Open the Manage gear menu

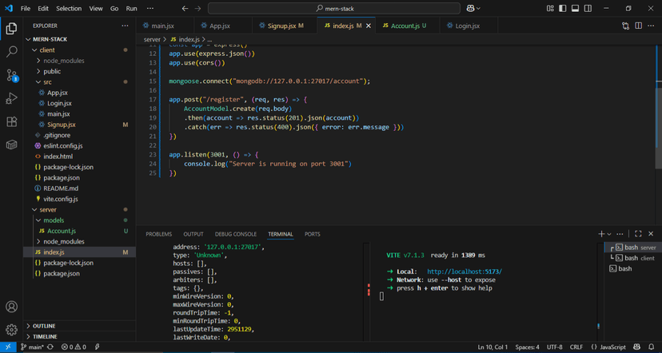[11, 329]
